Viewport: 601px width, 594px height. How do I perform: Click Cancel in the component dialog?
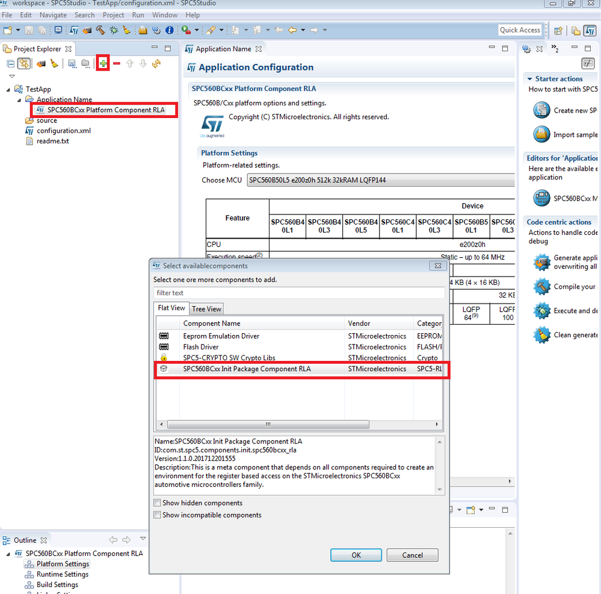pos(413,555)
